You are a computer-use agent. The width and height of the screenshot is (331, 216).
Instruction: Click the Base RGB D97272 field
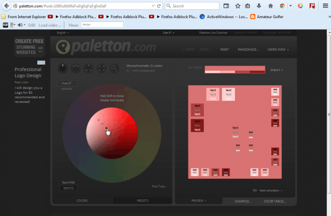[x=69, y=188]
